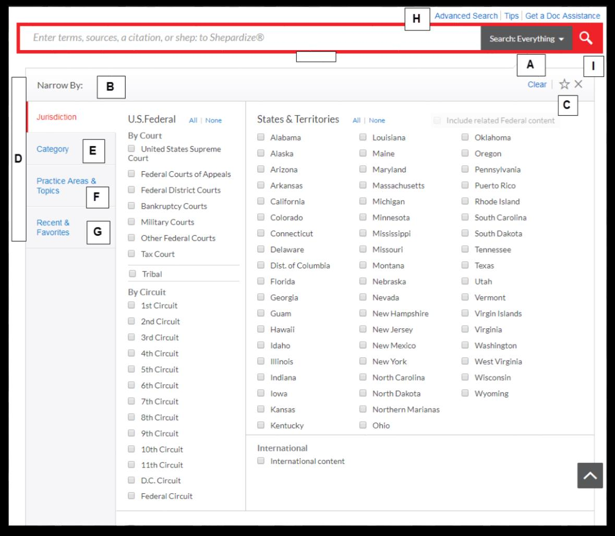Check Federal Courts of Appeals
Viewport: 615px width, 536px height.
click(131, 174)
